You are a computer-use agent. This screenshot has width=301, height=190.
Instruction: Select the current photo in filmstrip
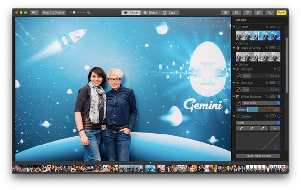150,168
